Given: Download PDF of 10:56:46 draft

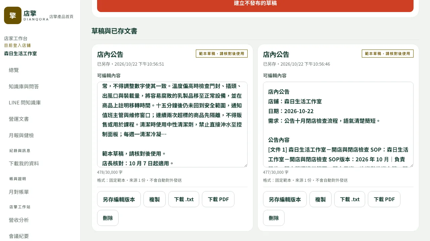Looking at the screenshot, I should point(384,199).
